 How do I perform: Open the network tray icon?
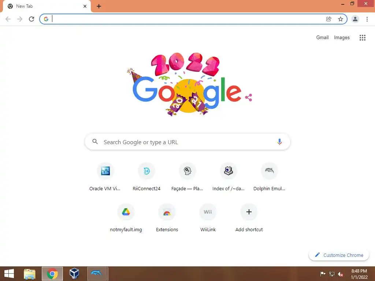point(332,274)
